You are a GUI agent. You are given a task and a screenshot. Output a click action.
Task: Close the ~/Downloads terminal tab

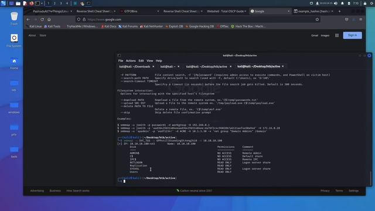click(154, 66)
